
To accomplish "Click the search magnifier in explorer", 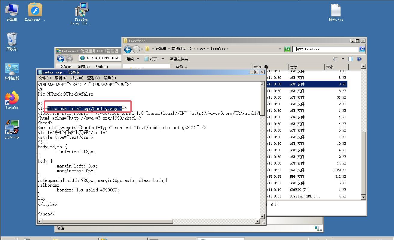I will [362, 49].
